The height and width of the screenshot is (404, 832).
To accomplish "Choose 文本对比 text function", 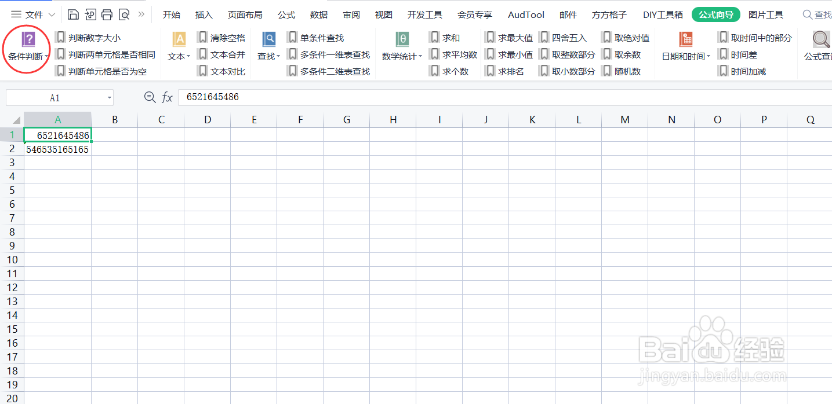I will (221, 71).
